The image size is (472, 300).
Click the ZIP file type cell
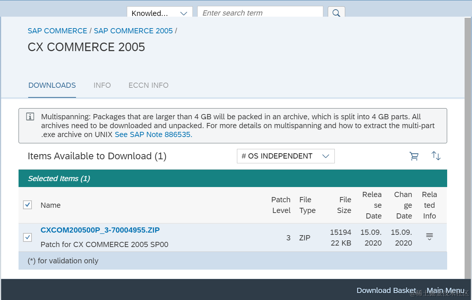coord(305,238)
